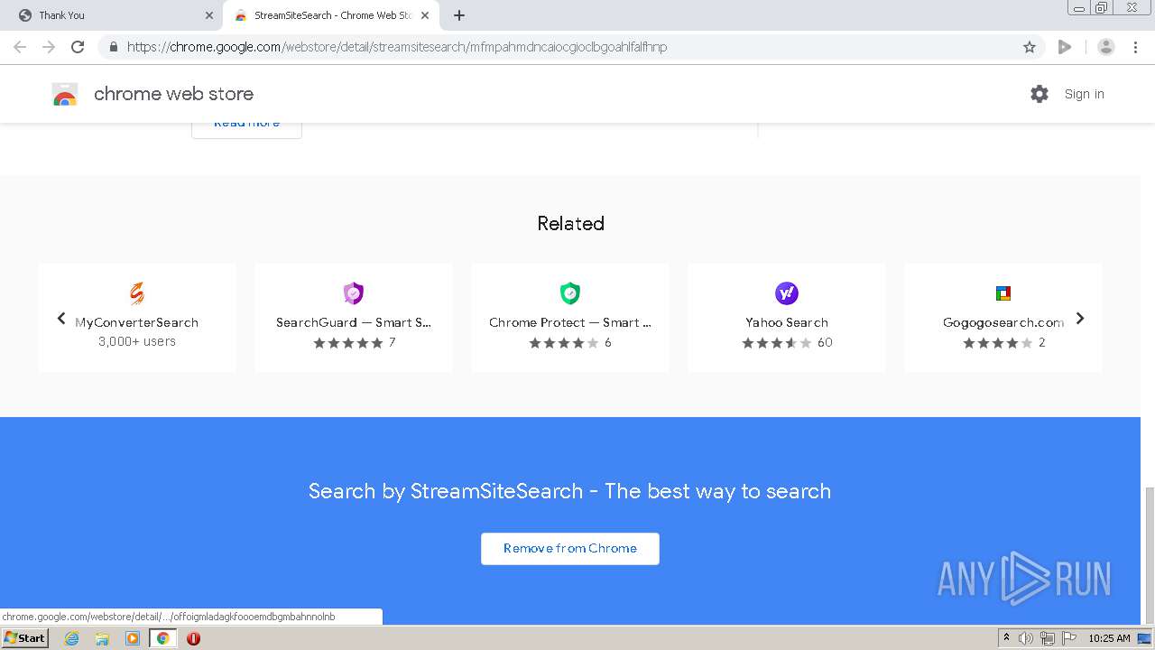Click the Search by StreamSiteSearch banner text

click(x=570, y=491)
